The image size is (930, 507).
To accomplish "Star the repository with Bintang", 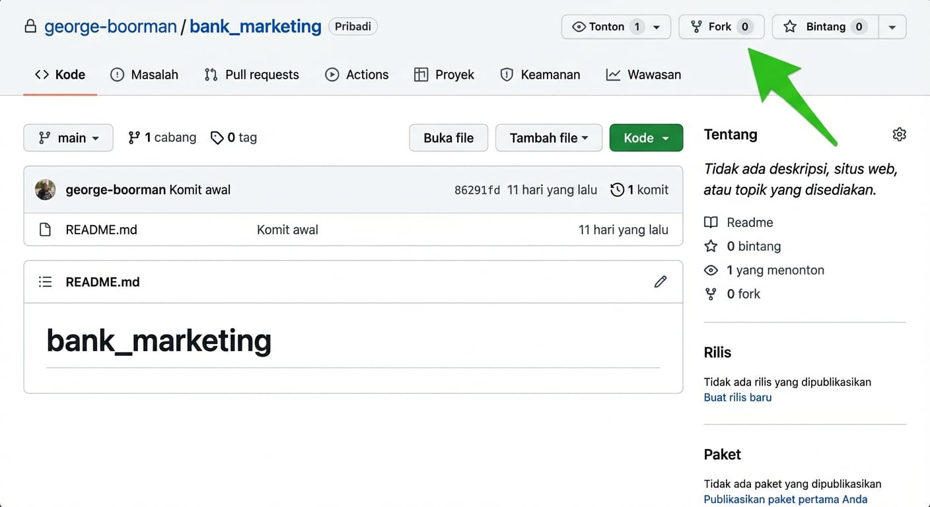I will tap(825, 27).
